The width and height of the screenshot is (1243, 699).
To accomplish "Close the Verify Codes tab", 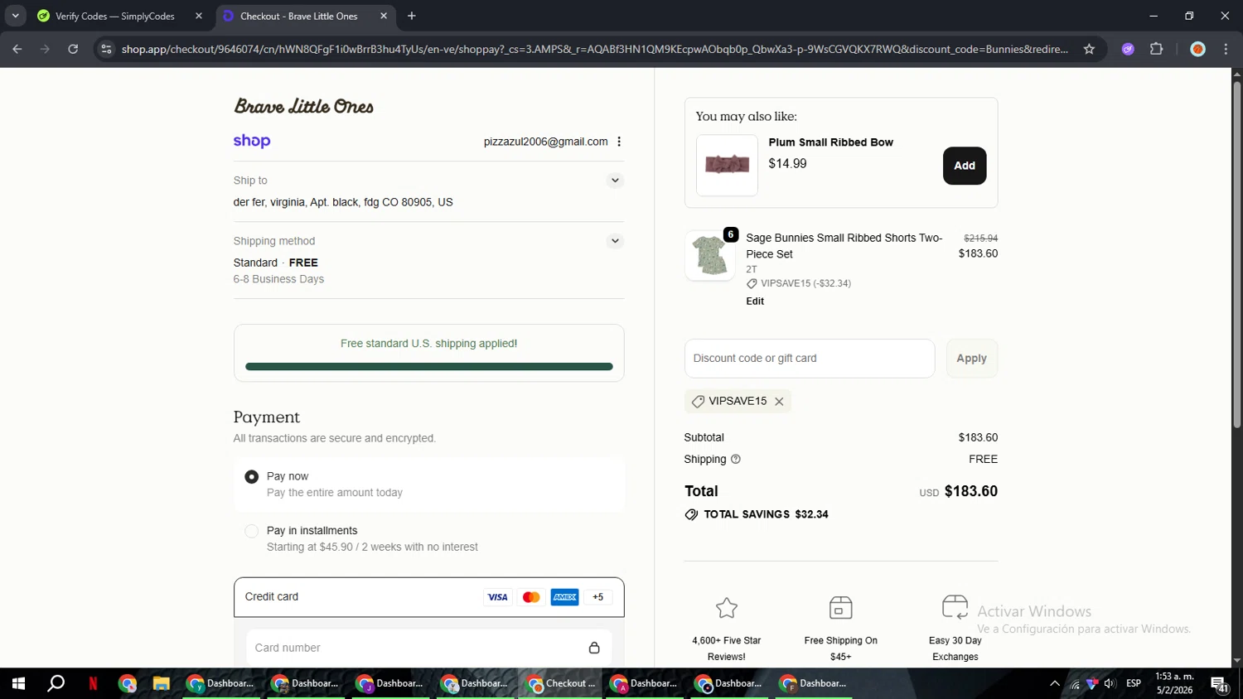I will (x=198, y=16).
